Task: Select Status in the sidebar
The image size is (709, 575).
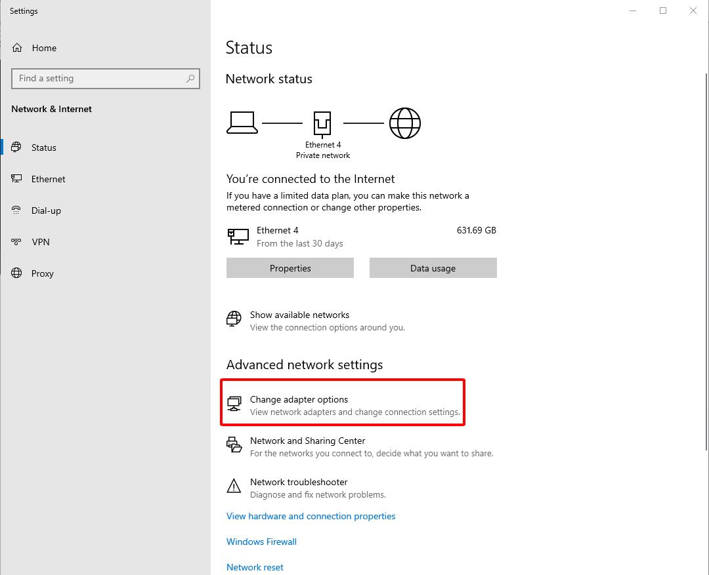Action: [x=44, y=148]
